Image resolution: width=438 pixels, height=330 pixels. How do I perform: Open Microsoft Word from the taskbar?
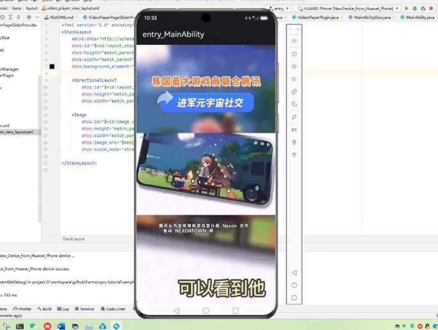pyautogui.click(x=61, y=326)
